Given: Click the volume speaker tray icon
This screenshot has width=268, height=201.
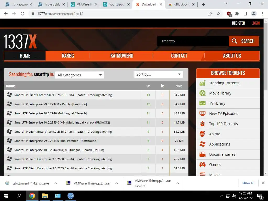Looking at the screenshot, I should point(234,196).
